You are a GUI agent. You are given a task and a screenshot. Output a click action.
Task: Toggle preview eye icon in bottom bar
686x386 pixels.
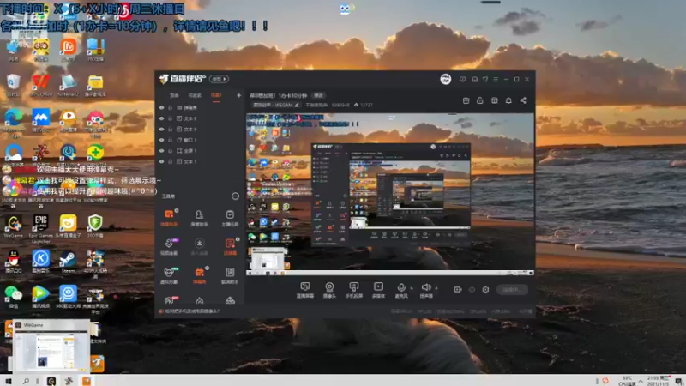(x=472, y=290)
